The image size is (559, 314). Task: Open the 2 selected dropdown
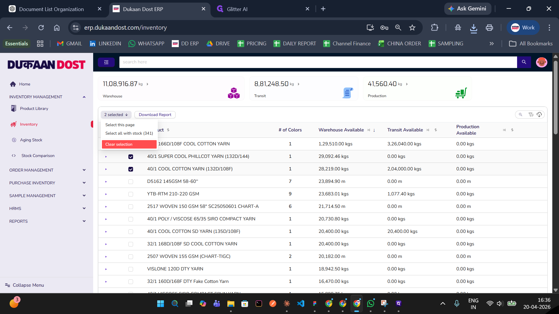click(x=116, y=115)
